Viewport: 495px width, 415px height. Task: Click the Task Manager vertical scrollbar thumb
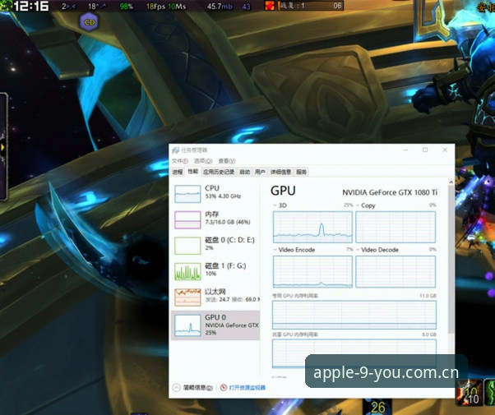pyautogui.click(x=451, y=259)
